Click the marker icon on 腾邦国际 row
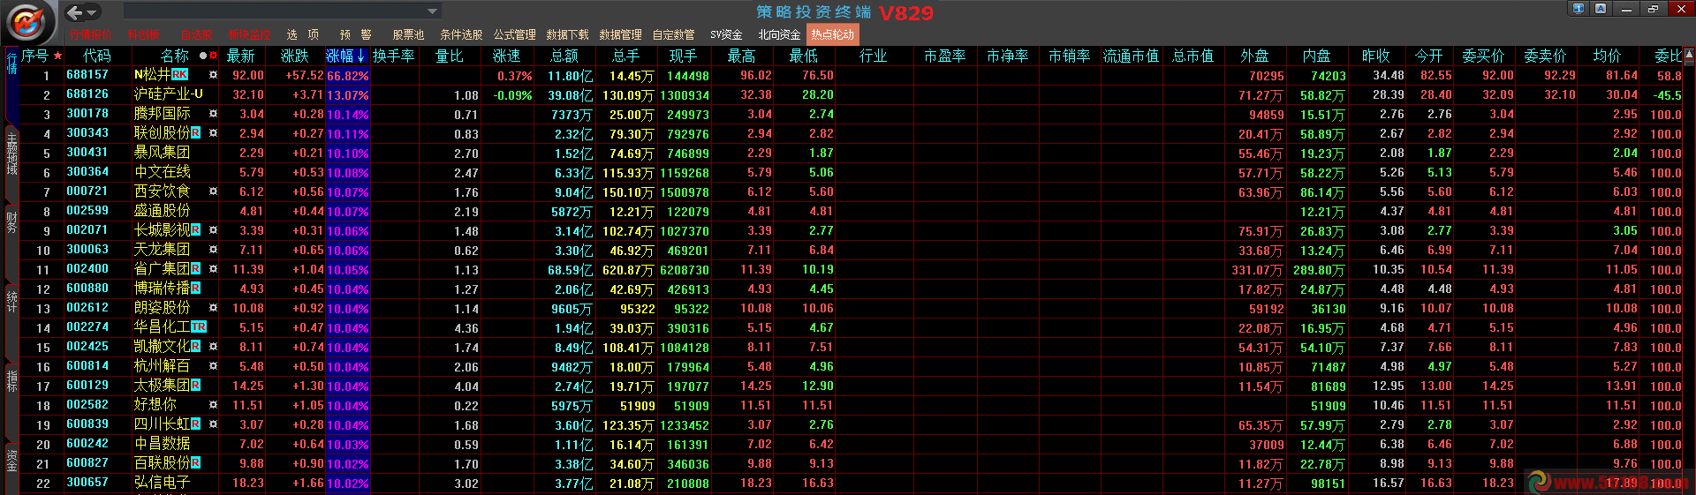The image size is (1696, 495). tap(213, 114)
